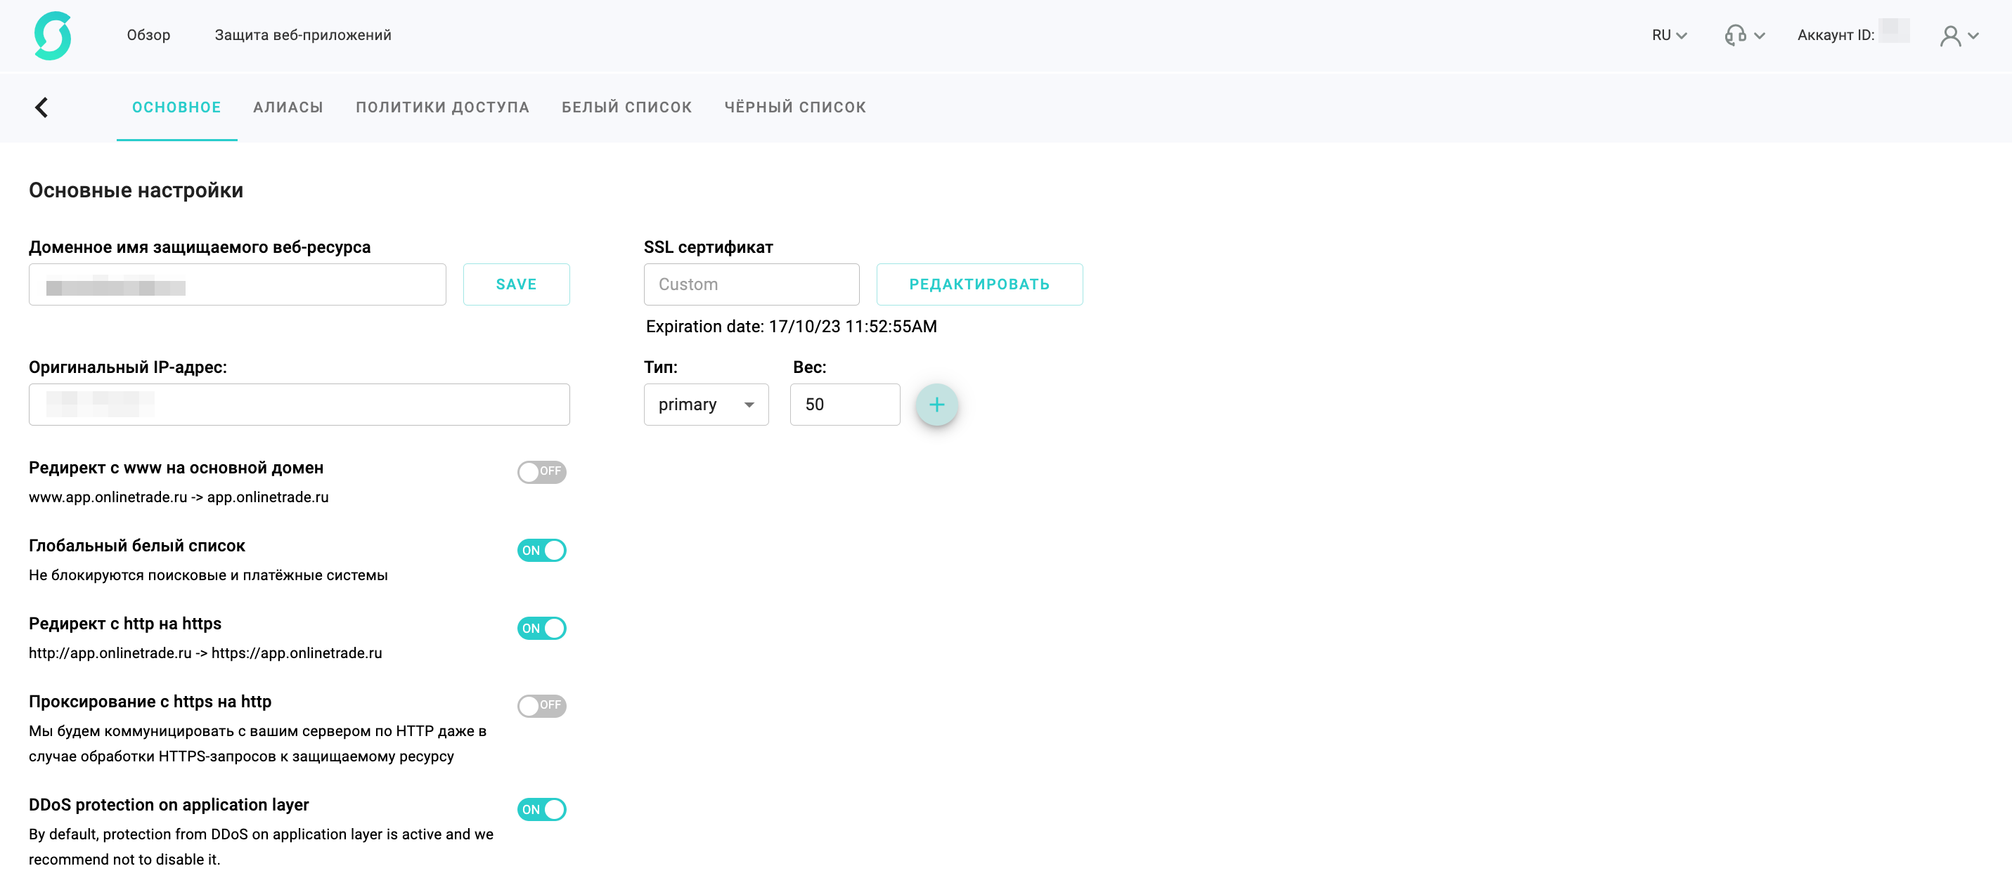Add another IP with the plus button
This screenshot has height=892, width=2012.
[x=936, y=405]
